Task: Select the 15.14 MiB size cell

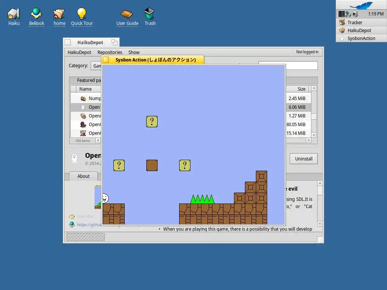Action: pos(296,133)
